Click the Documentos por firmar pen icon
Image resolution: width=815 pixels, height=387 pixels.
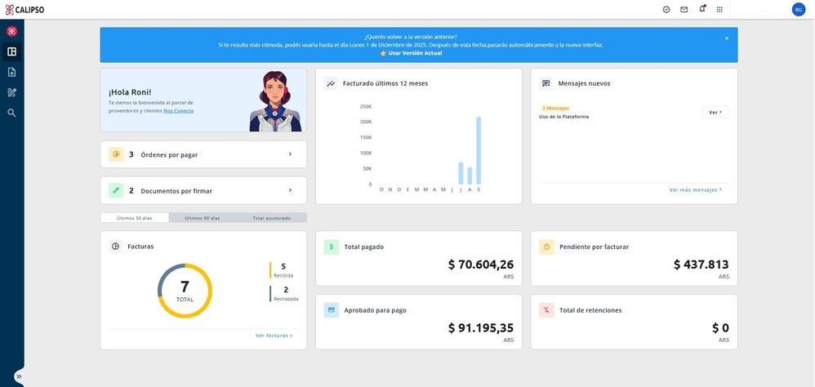coord(116,191)
